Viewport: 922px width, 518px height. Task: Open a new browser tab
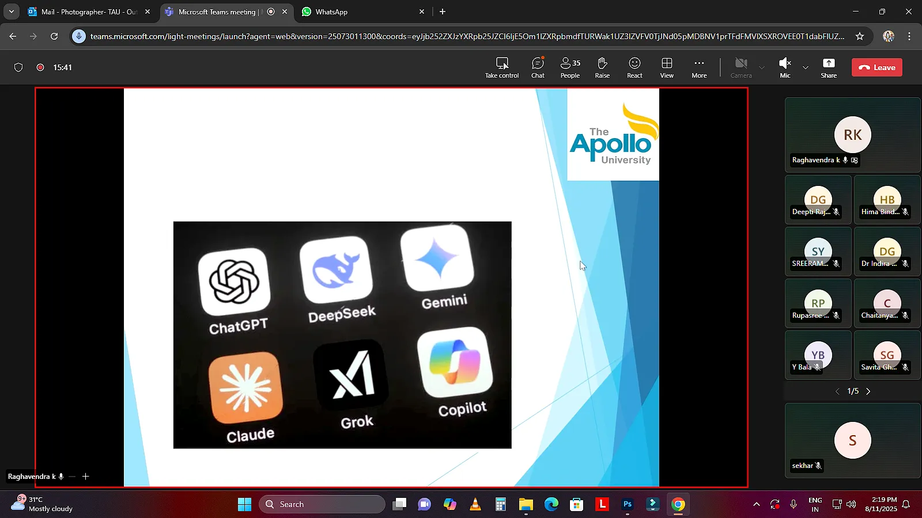click(443, 12)
